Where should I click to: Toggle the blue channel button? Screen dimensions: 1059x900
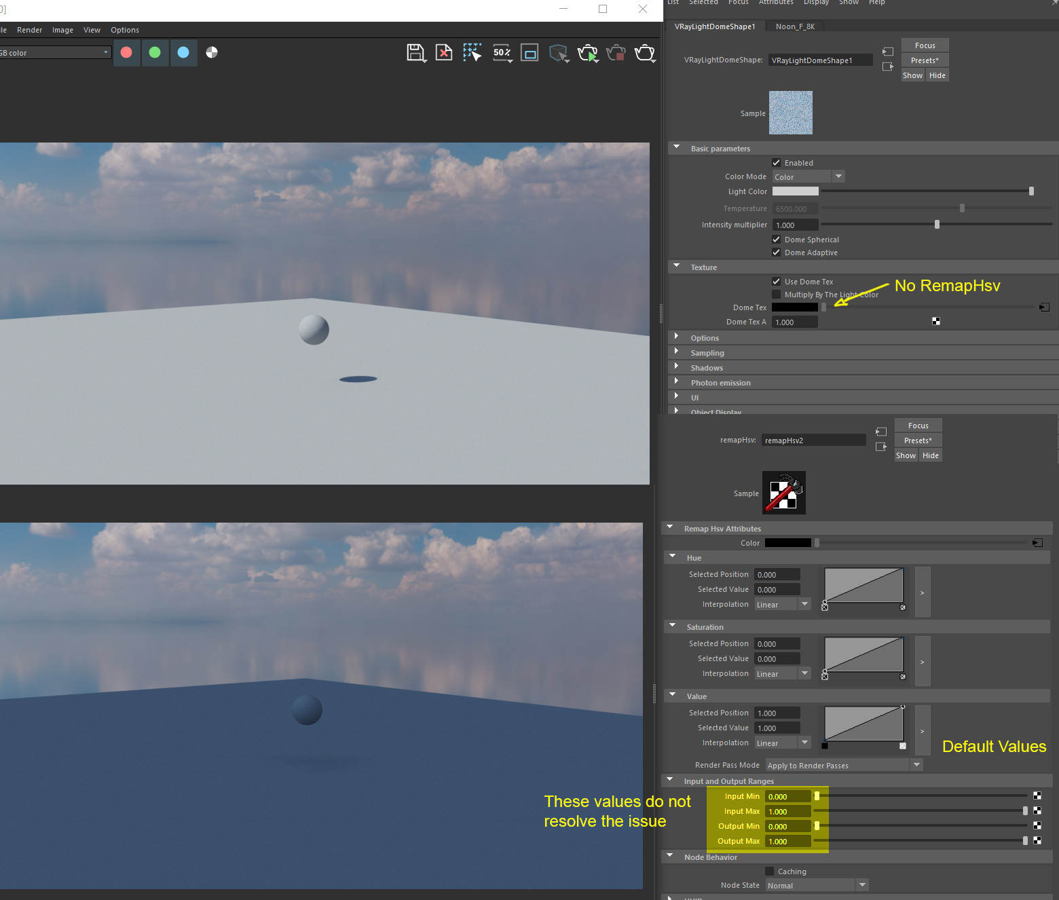[x=183, y=52]
